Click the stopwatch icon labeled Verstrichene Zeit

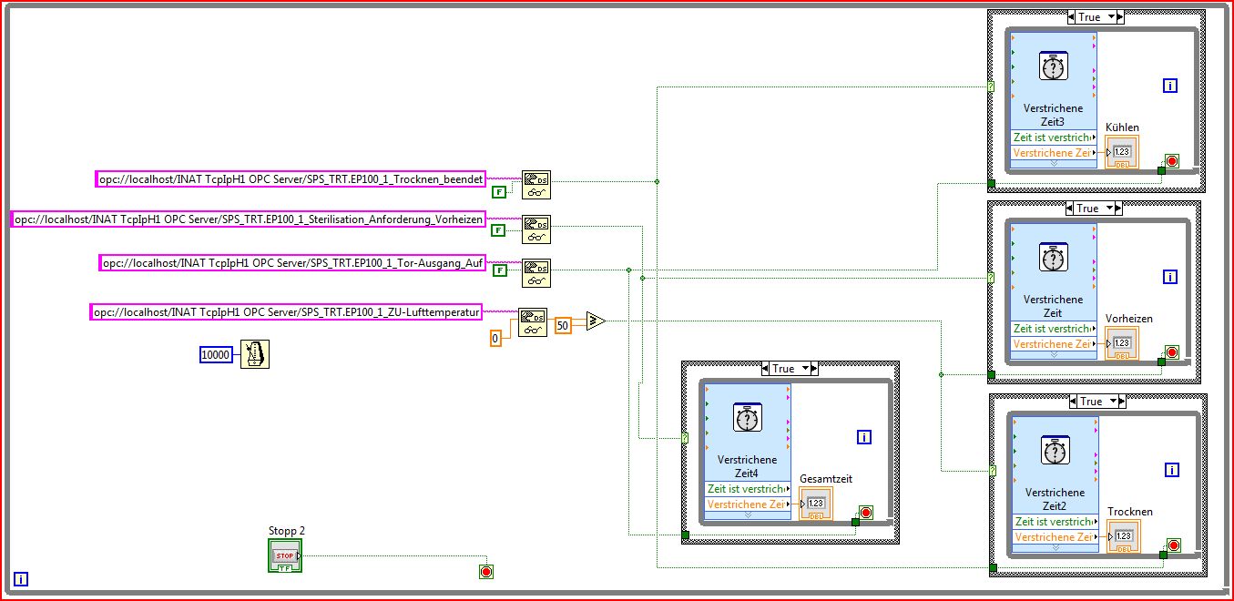(x=1053, y=259)
